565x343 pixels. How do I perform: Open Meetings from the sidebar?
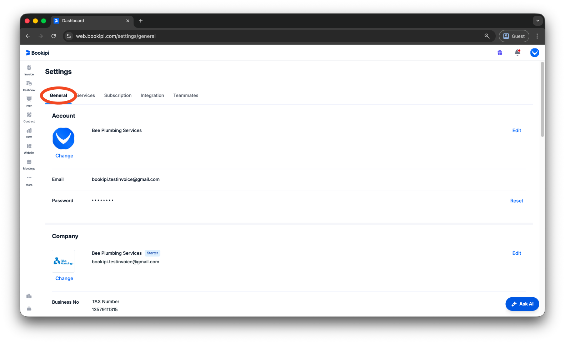point(29,164)
